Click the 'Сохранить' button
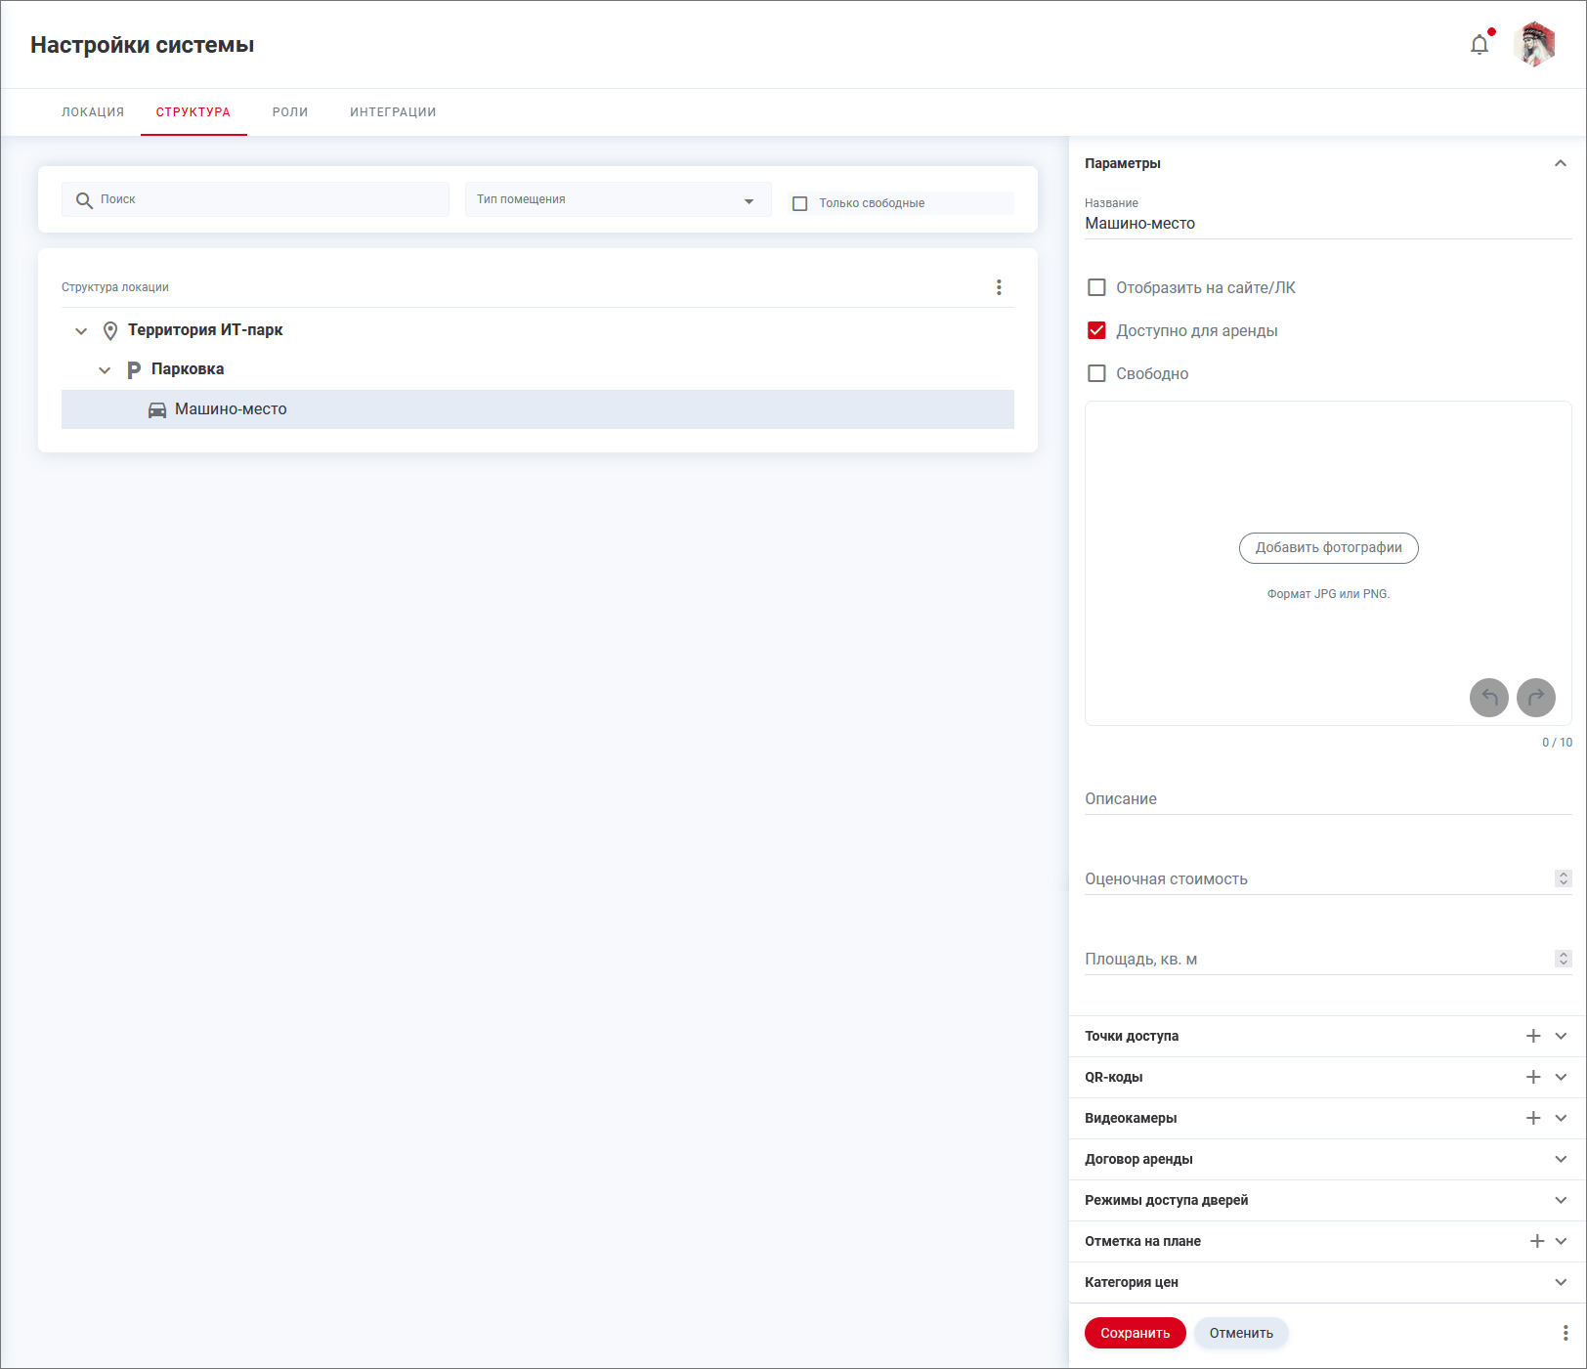The height and width of the screenshot is (1369, 1587). click(x=1135, y=1333)
